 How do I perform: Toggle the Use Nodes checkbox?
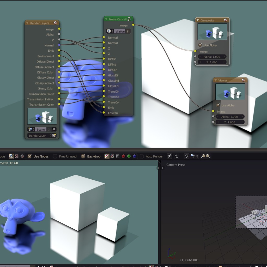coord(30,156)
